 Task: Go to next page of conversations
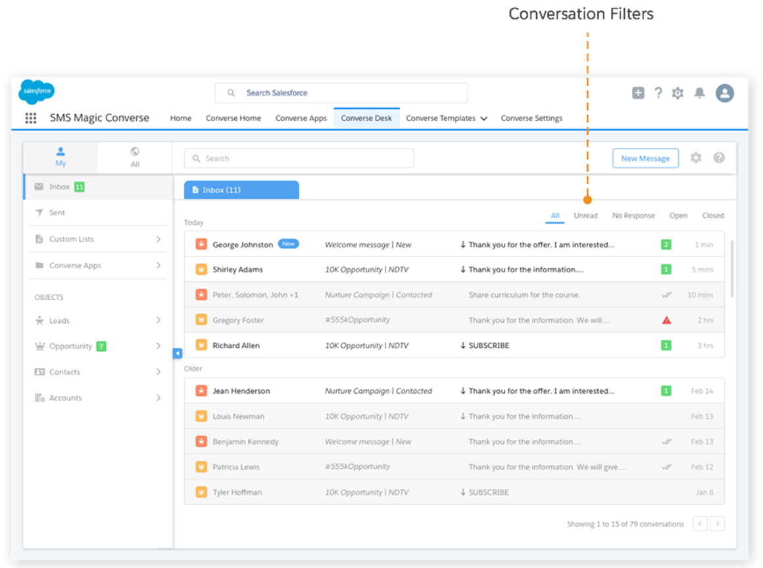(717, 524)
